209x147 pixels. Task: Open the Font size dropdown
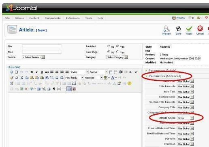(93, 78)
